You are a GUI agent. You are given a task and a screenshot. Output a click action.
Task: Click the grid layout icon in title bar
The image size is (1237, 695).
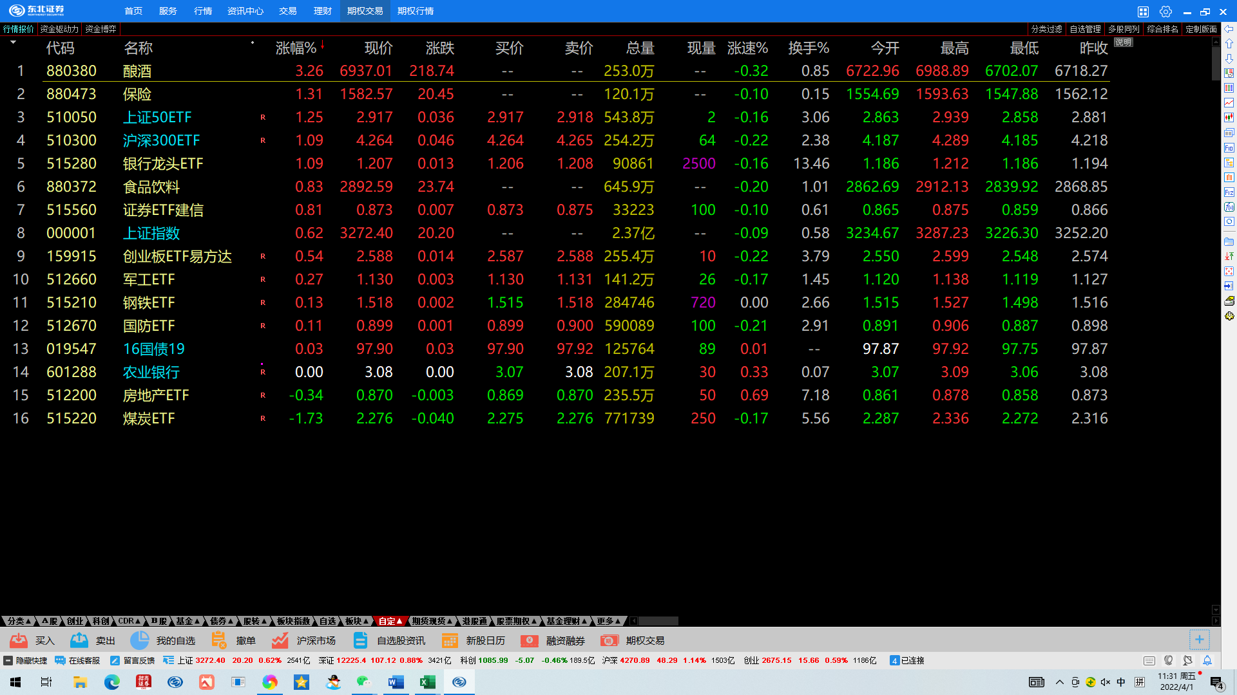click(x=1143, y=12)
